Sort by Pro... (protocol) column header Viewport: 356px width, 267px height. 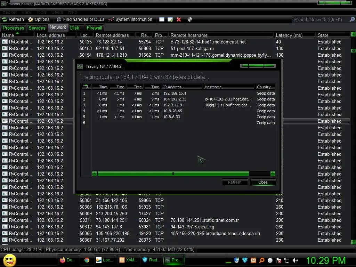click(x=161, y=35)
